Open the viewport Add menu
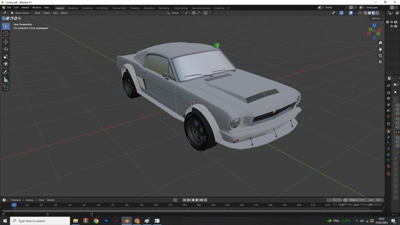Image resolution: width=400 pixels, height=225 pixels. pos(55,13)
